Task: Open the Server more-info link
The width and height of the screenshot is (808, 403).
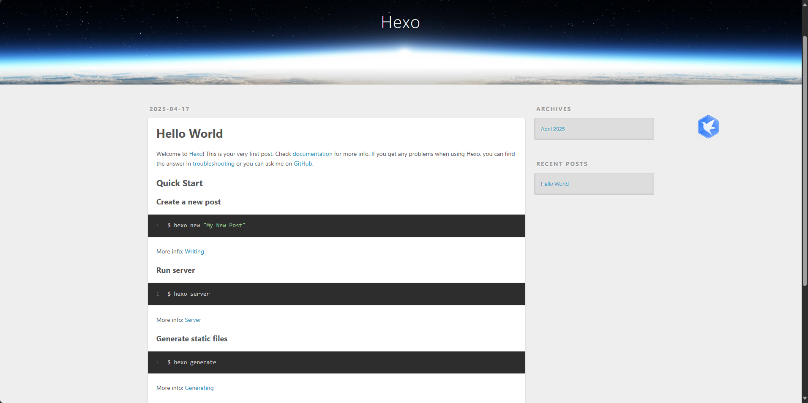Action: 193,320
